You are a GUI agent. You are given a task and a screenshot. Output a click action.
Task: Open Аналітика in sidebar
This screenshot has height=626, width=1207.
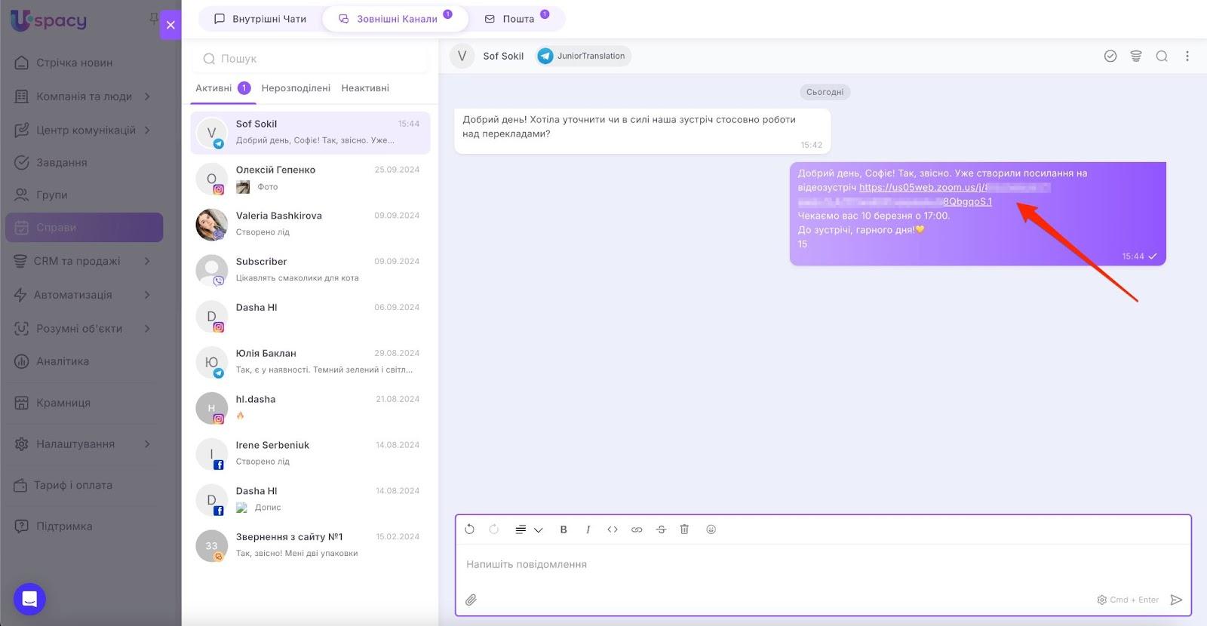63,361
